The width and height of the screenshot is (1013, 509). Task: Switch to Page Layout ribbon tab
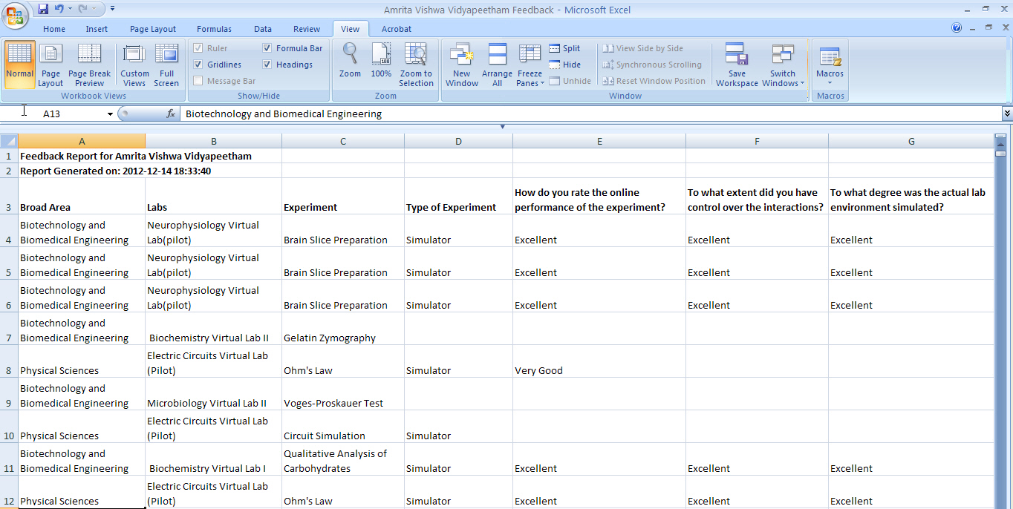pyautogui.click(x=153, y=29)
